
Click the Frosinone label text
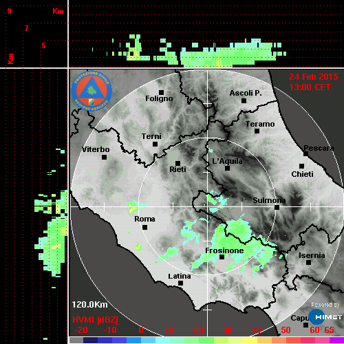pyautogui.click(x=224, y=250)
